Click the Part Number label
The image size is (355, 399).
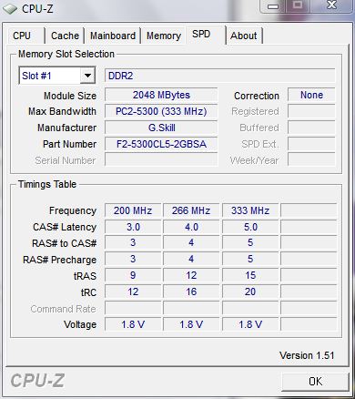pos(70,144)
